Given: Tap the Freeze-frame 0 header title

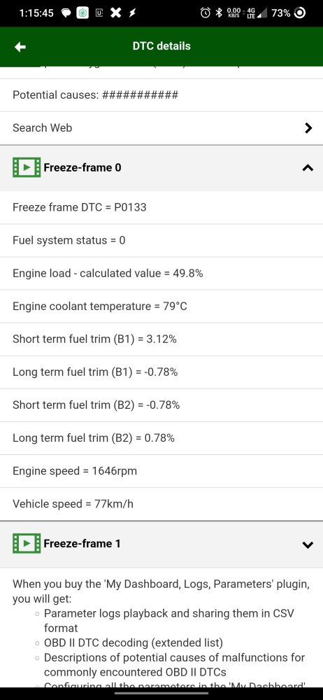Looking at the screenshot, I should (x=82, y=167).
